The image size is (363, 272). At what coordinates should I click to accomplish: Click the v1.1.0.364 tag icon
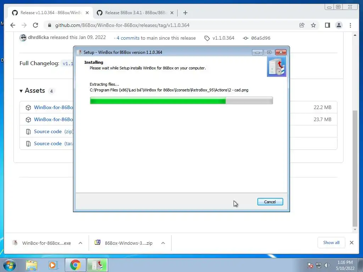tap(207, 38)
